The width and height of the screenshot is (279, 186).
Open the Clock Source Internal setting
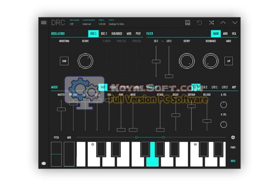pos(89,22)
